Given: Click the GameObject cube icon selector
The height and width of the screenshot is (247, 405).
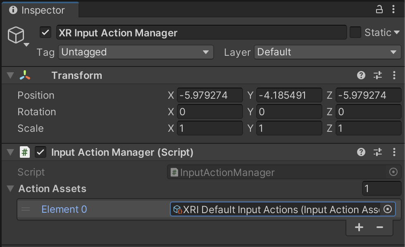Looking at the screenshot, I should [17, 36].
